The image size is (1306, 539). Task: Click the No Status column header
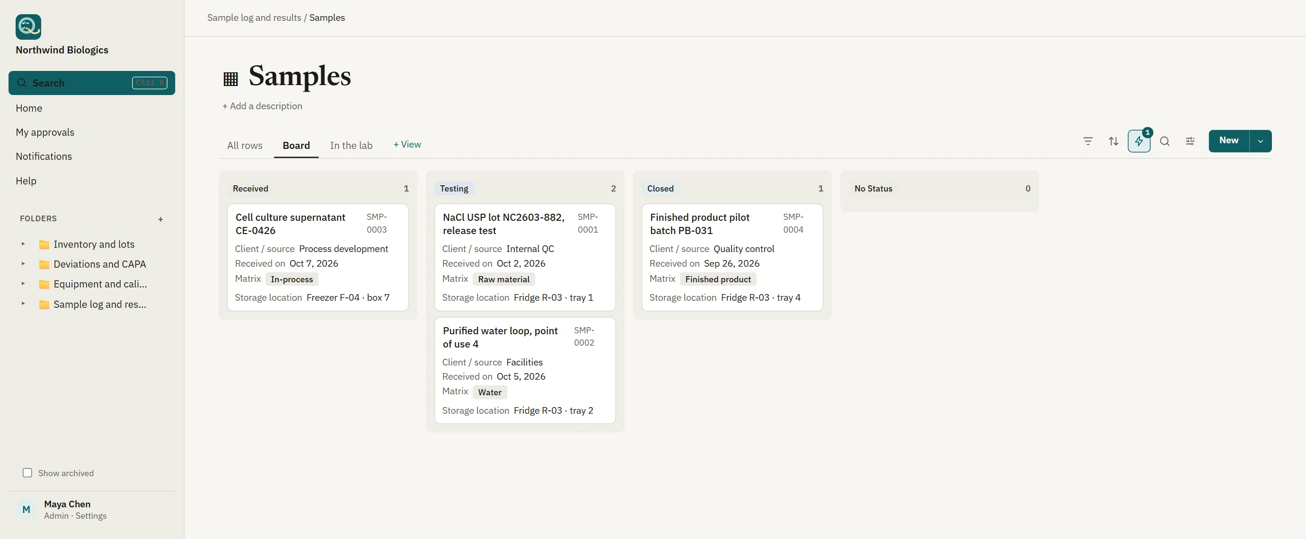tap(873, 189)
